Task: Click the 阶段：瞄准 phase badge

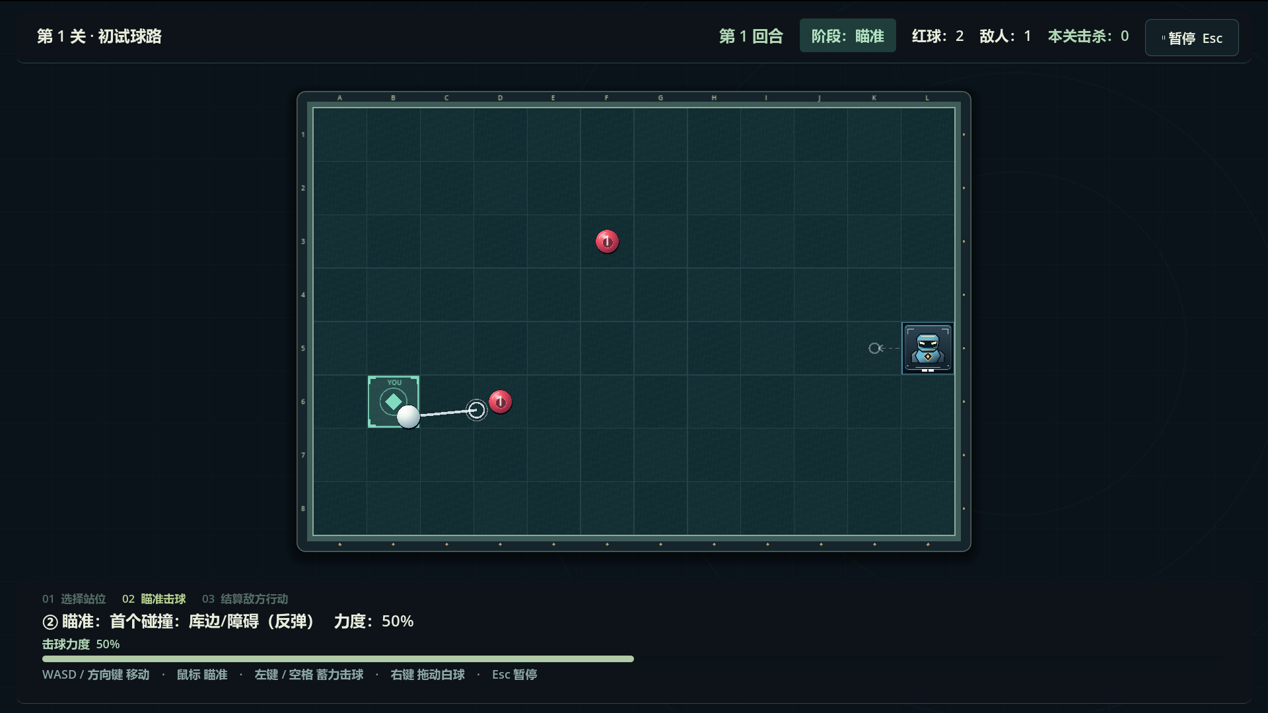Action: point(847,36)
